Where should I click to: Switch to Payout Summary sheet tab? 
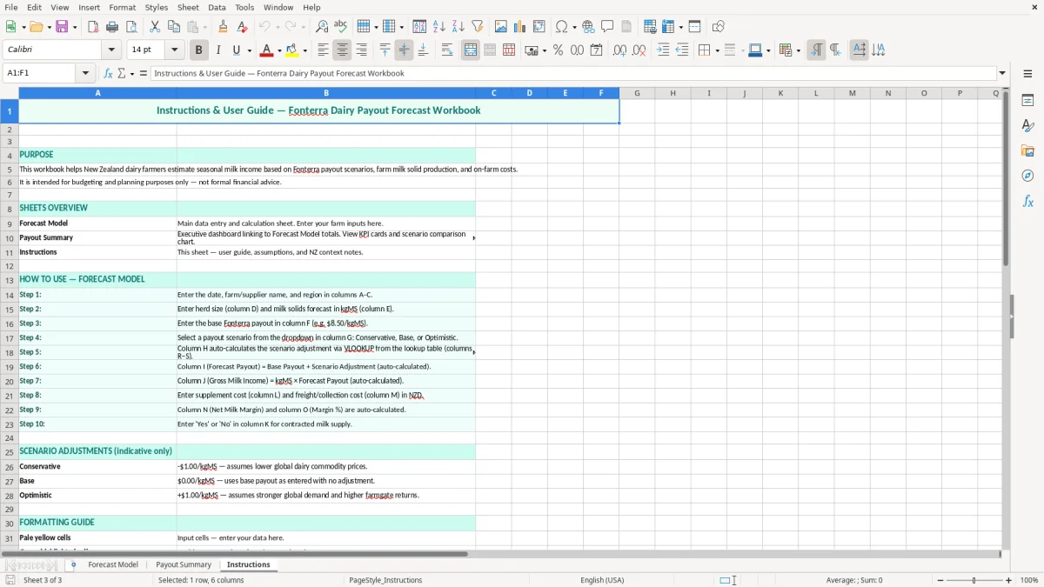point(184,564)
